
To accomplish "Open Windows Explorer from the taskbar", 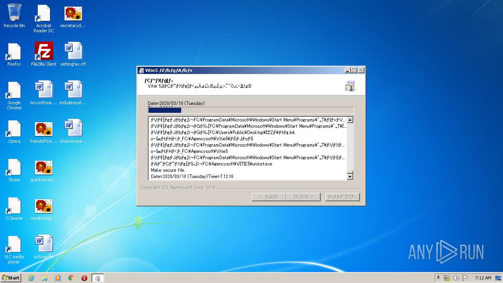I will coord(44,278).
